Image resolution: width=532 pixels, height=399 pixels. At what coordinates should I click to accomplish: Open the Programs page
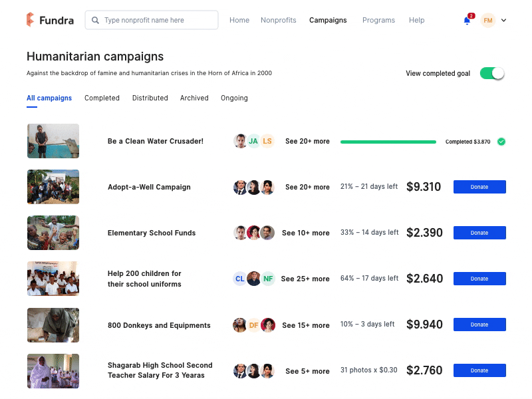pyautogui.click(x=378, y=20)
